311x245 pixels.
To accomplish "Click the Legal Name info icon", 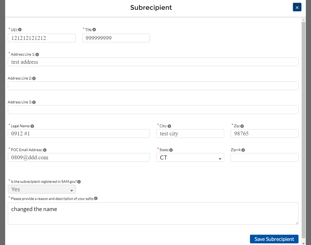I will click(x=32, y=126).
